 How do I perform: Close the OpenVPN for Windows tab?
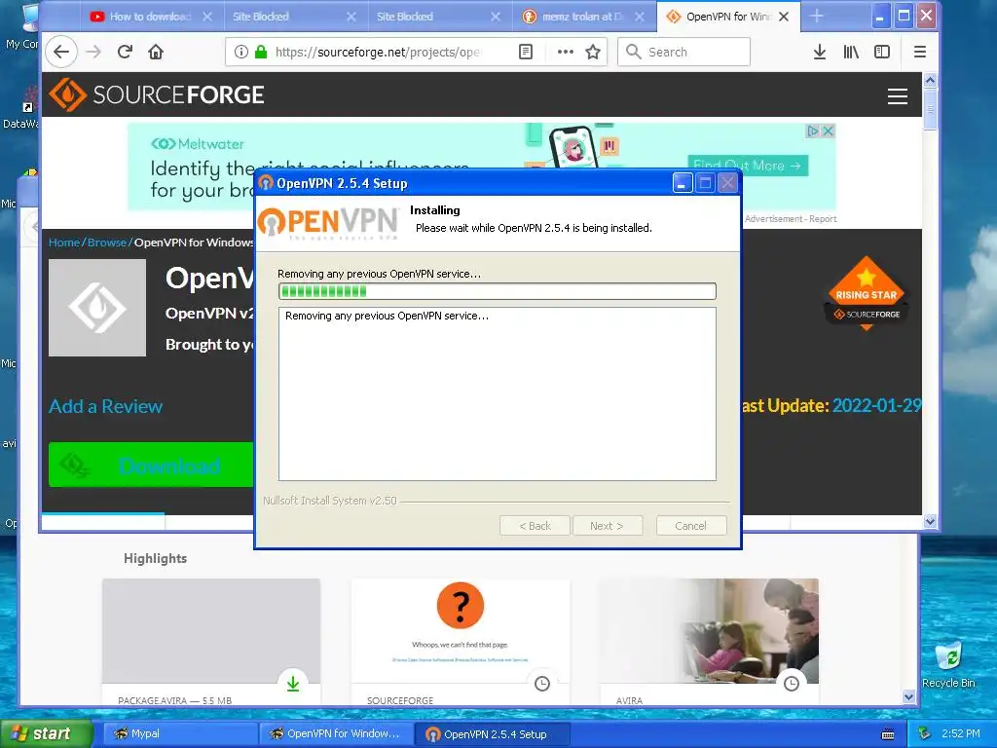point(784,17)
